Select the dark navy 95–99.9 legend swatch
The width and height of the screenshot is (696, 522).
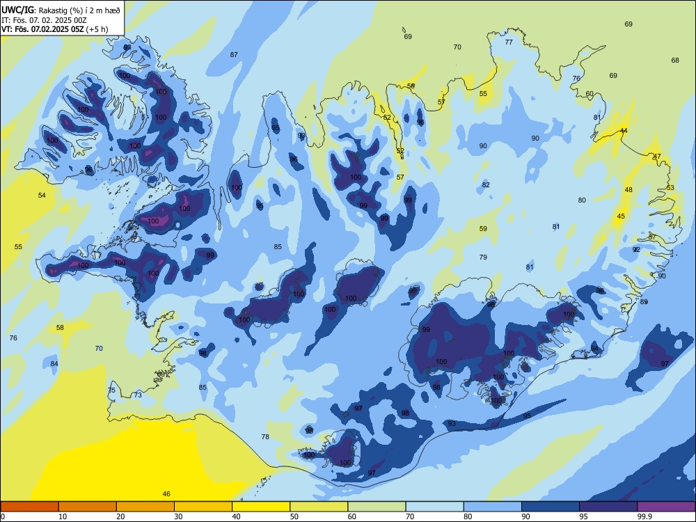(608, 507)
